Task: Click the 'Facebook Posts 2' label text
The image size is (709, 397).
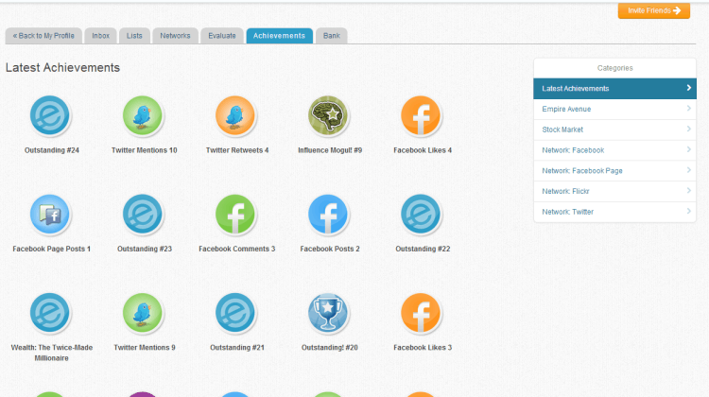Action: (330, 249)
